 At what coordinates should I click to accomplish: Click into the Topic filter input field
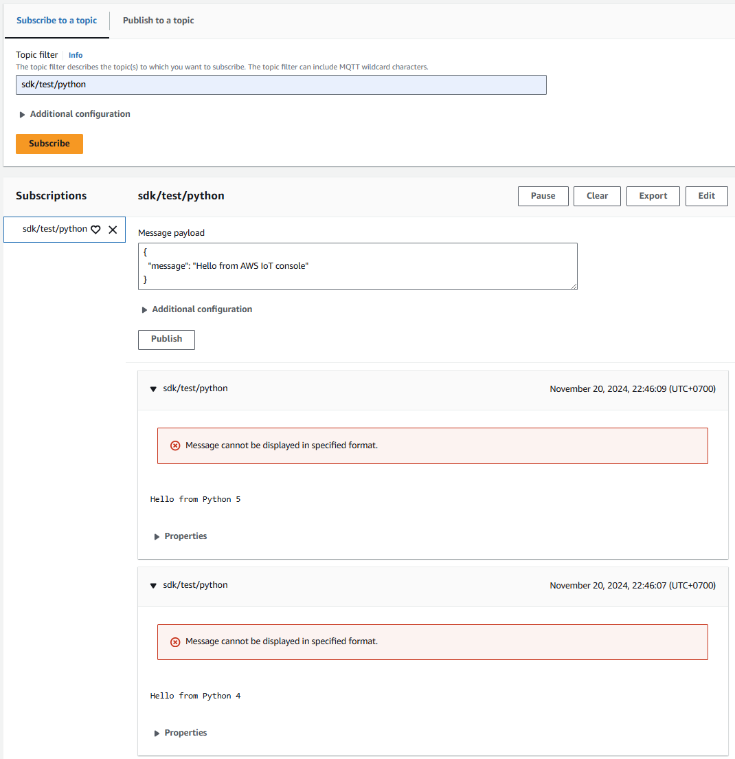tap(281, 85)
